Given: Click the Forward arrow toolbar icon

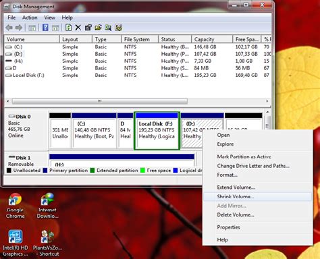Looking at the screenshot, I should pyautogui.click(x=19, y=28).
